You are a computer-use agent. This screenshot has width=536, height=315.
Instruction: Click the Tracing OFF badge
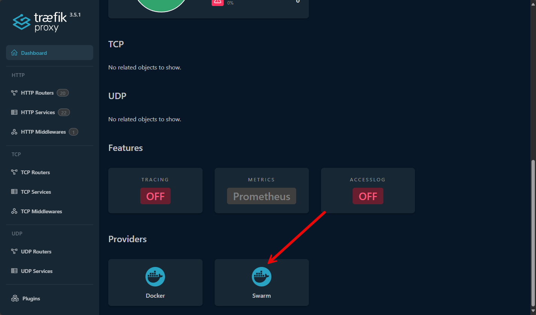tap(155, 196)
